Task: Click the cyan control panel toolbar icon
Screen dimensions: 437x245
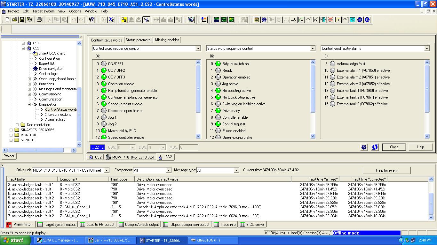Action: click(x=353, y=20)
